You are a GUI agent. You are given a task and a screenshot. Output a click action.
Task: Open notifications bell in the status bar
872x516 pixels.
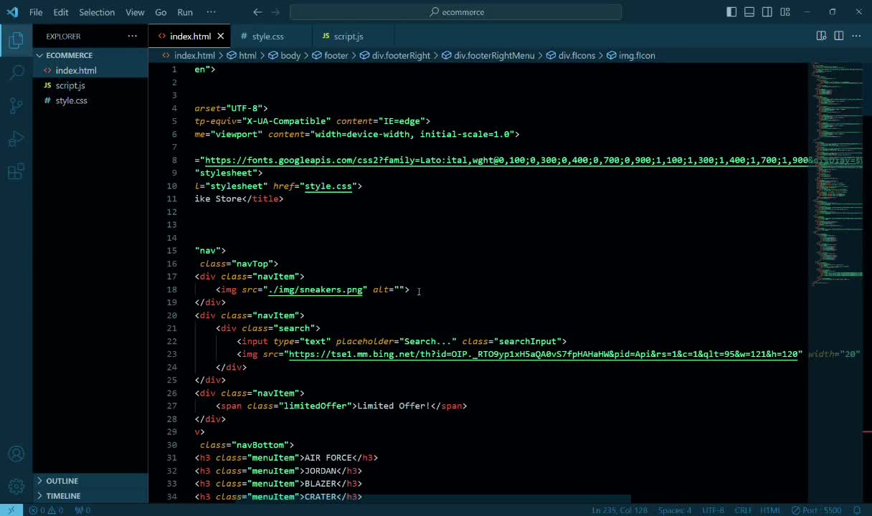[857, 510]
